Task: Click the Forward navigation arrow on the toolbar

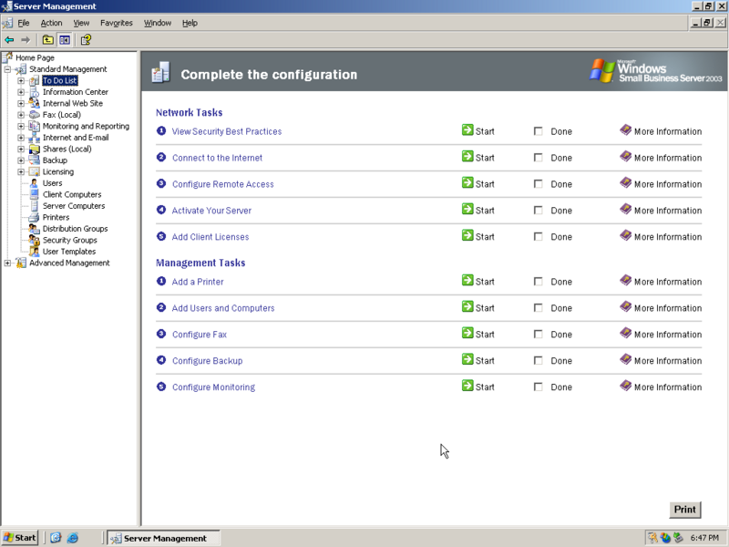Action: (x=26, y=39)
